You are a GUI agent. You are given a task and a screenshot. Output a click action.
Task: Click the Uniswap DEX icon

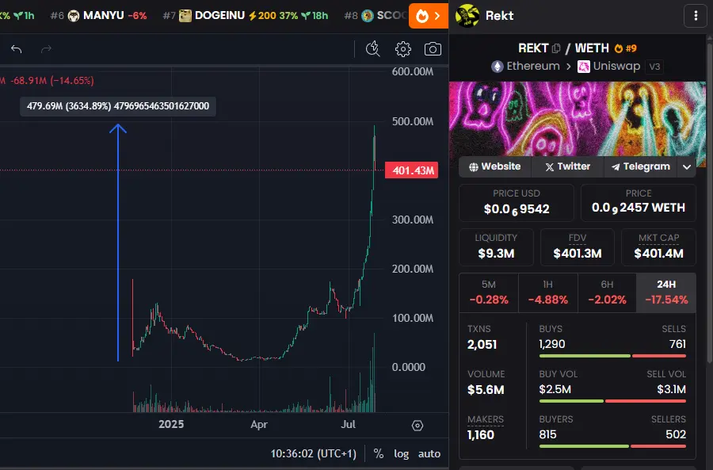coord(583,67)
